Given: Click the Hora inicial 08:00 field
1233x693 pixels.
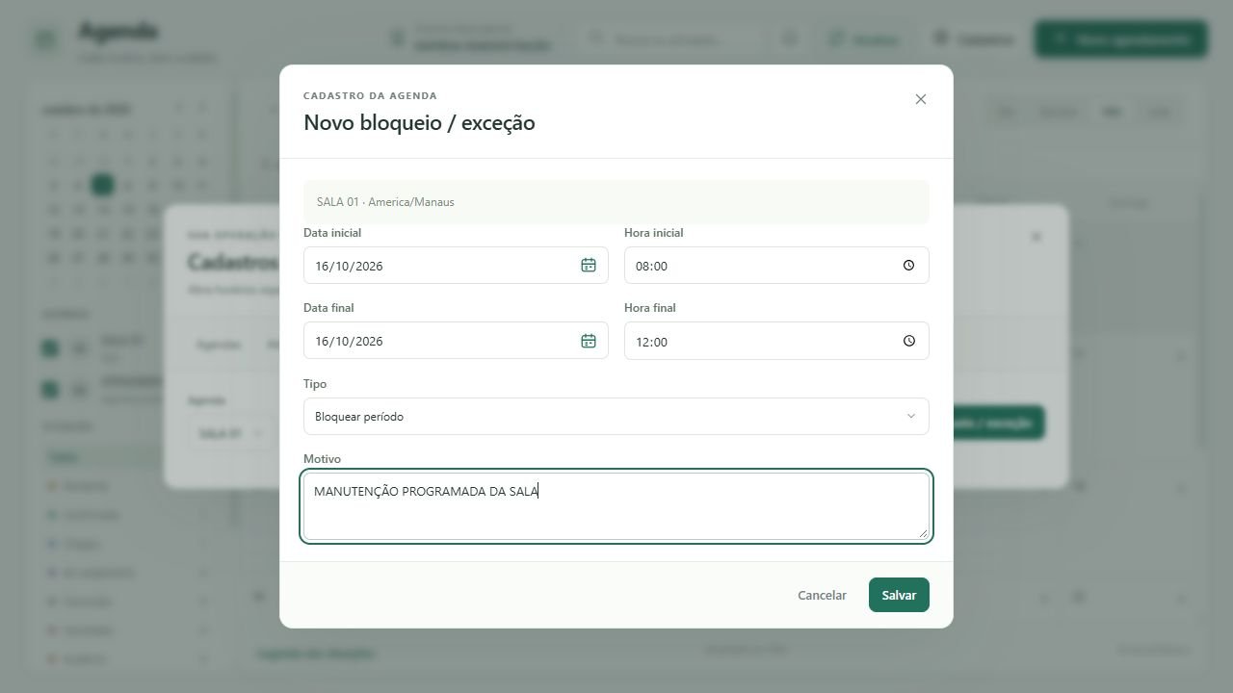Looking at the screenshot, I should pyautogui.click(x=776, y=266).
